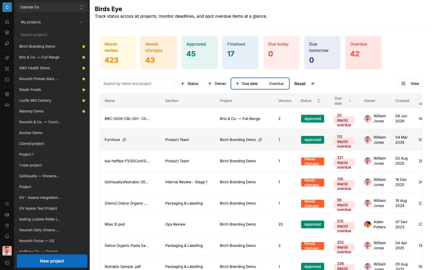Open the chat bubble icon in the sidebar
Screen dimensions: 432x270
(7, 79)
